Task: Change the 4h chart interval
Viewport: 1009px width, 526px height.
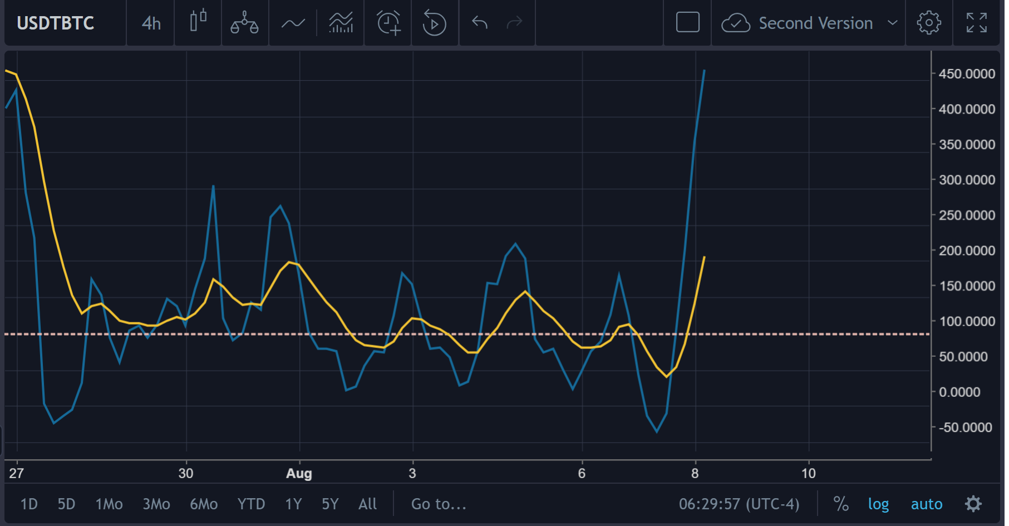Action: [x=151, y=23]
